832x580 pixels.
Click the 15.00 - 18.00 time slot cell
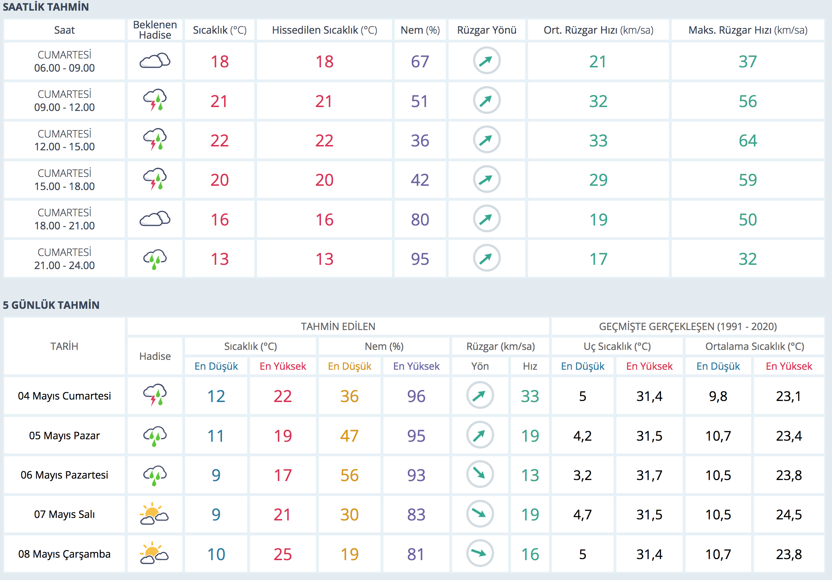click(64, 180)
